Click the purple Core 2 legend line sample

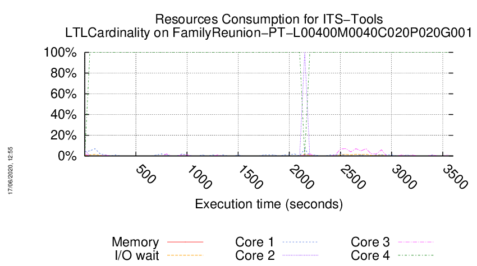pos(300,255)
